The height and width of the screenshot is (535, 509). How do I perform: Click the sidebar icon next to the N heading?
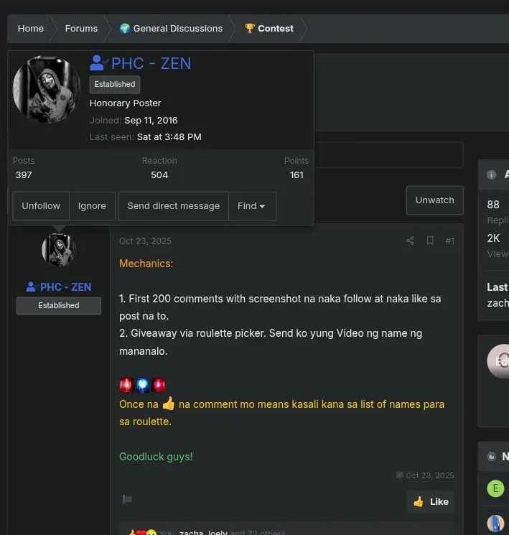click(492, 457)
